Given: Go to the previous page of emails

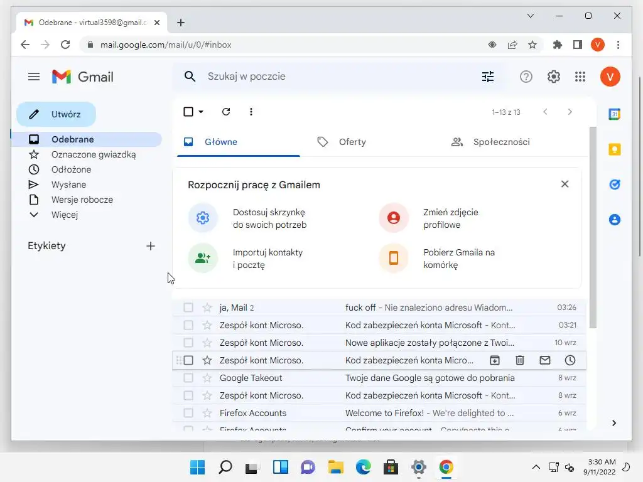Looking at the screenshot, I should [545, 112].
